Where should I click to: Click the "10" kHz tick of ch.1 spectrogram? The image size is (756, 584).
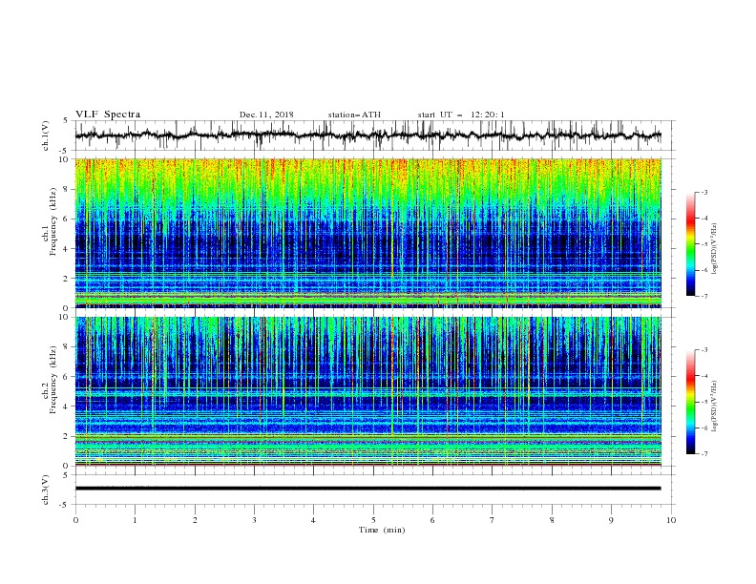tap(64, 159)
